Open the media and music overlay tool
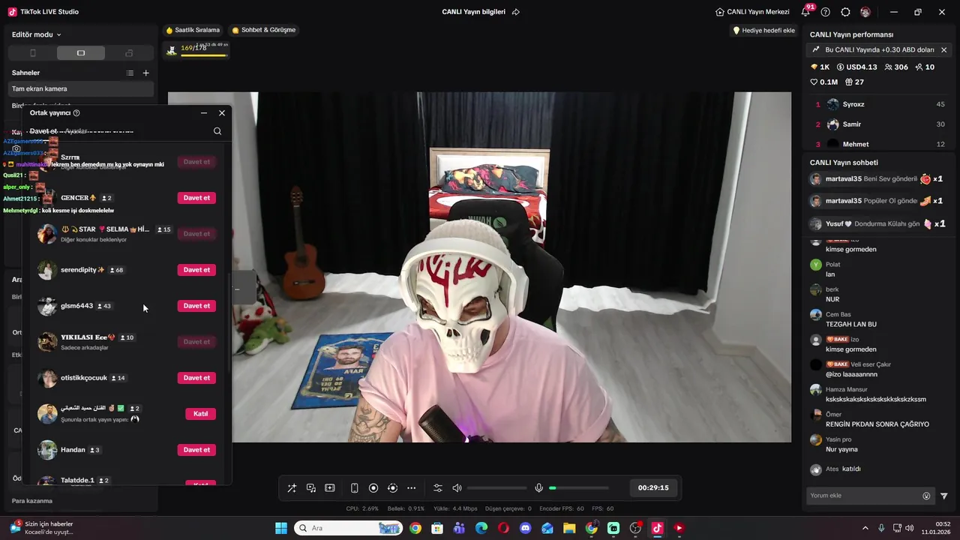 tap(311, 488)
